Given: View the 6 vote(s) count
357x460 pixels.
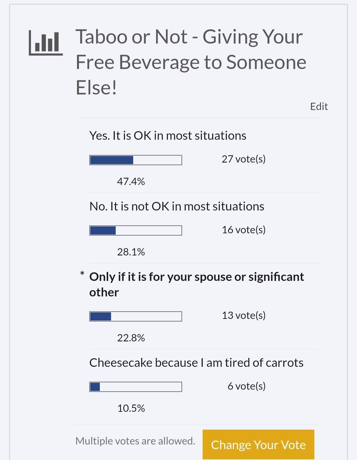Looking at the screenshot, I should pyautogui.click(x=246, y=386).
